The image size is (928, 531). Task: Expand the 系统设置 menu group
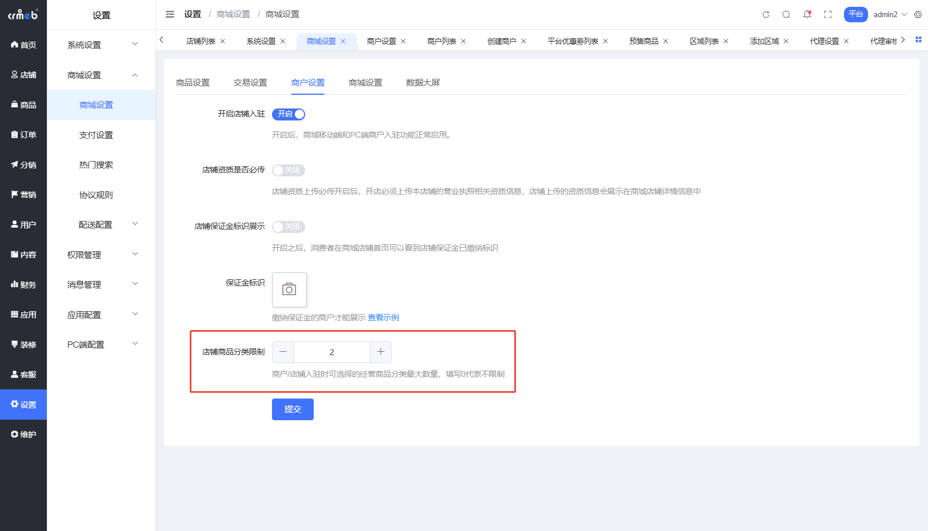pos(101,45)
